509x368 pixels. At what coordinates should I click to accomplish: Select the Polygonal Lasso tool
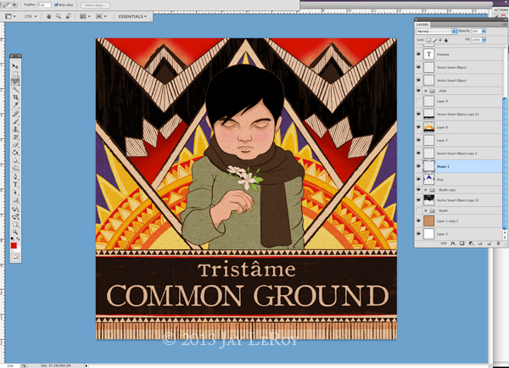[x=15, y=81]
